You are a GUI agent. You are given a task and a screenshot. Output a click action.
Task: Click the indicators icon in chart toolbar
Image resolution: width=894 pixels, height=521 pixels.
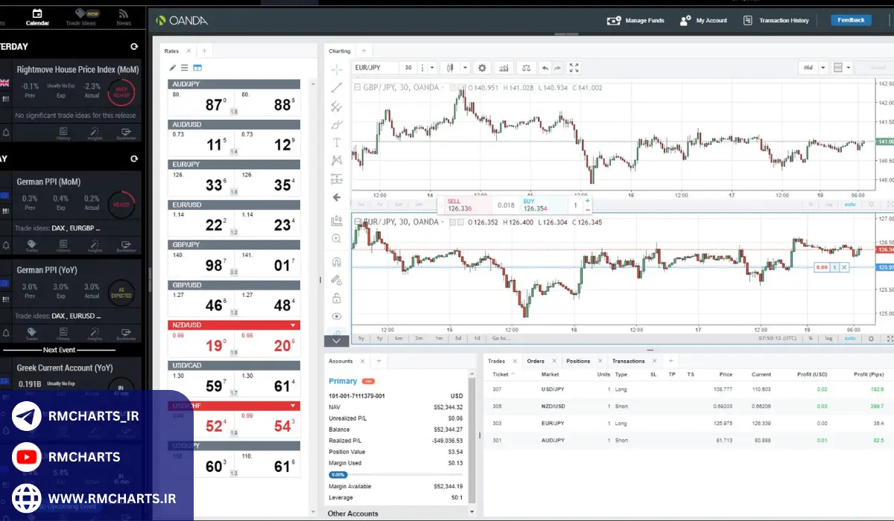click(504, 68)
